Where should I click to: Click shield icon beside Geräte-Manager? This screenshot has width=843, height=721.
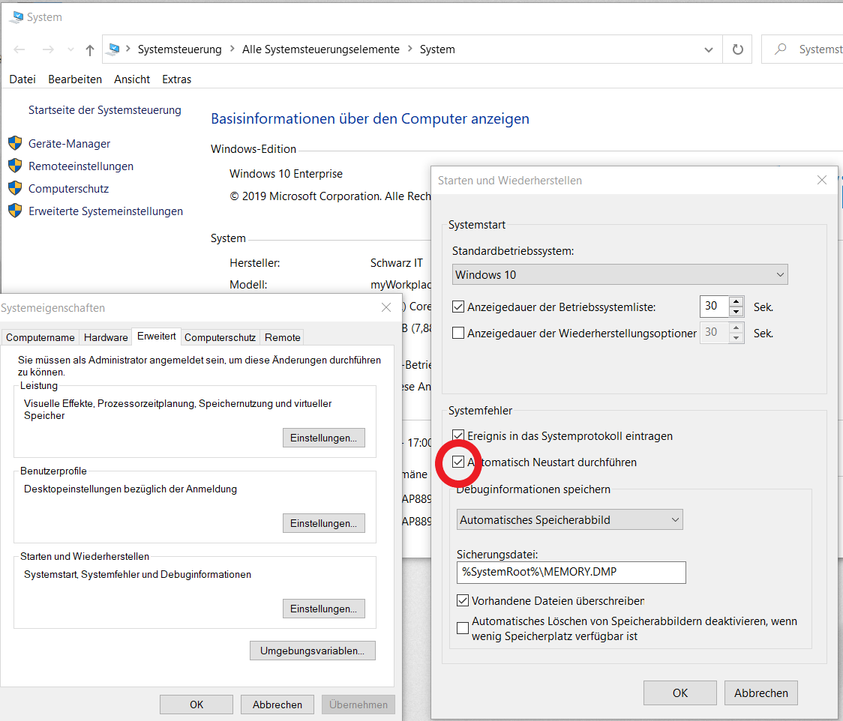15,143
